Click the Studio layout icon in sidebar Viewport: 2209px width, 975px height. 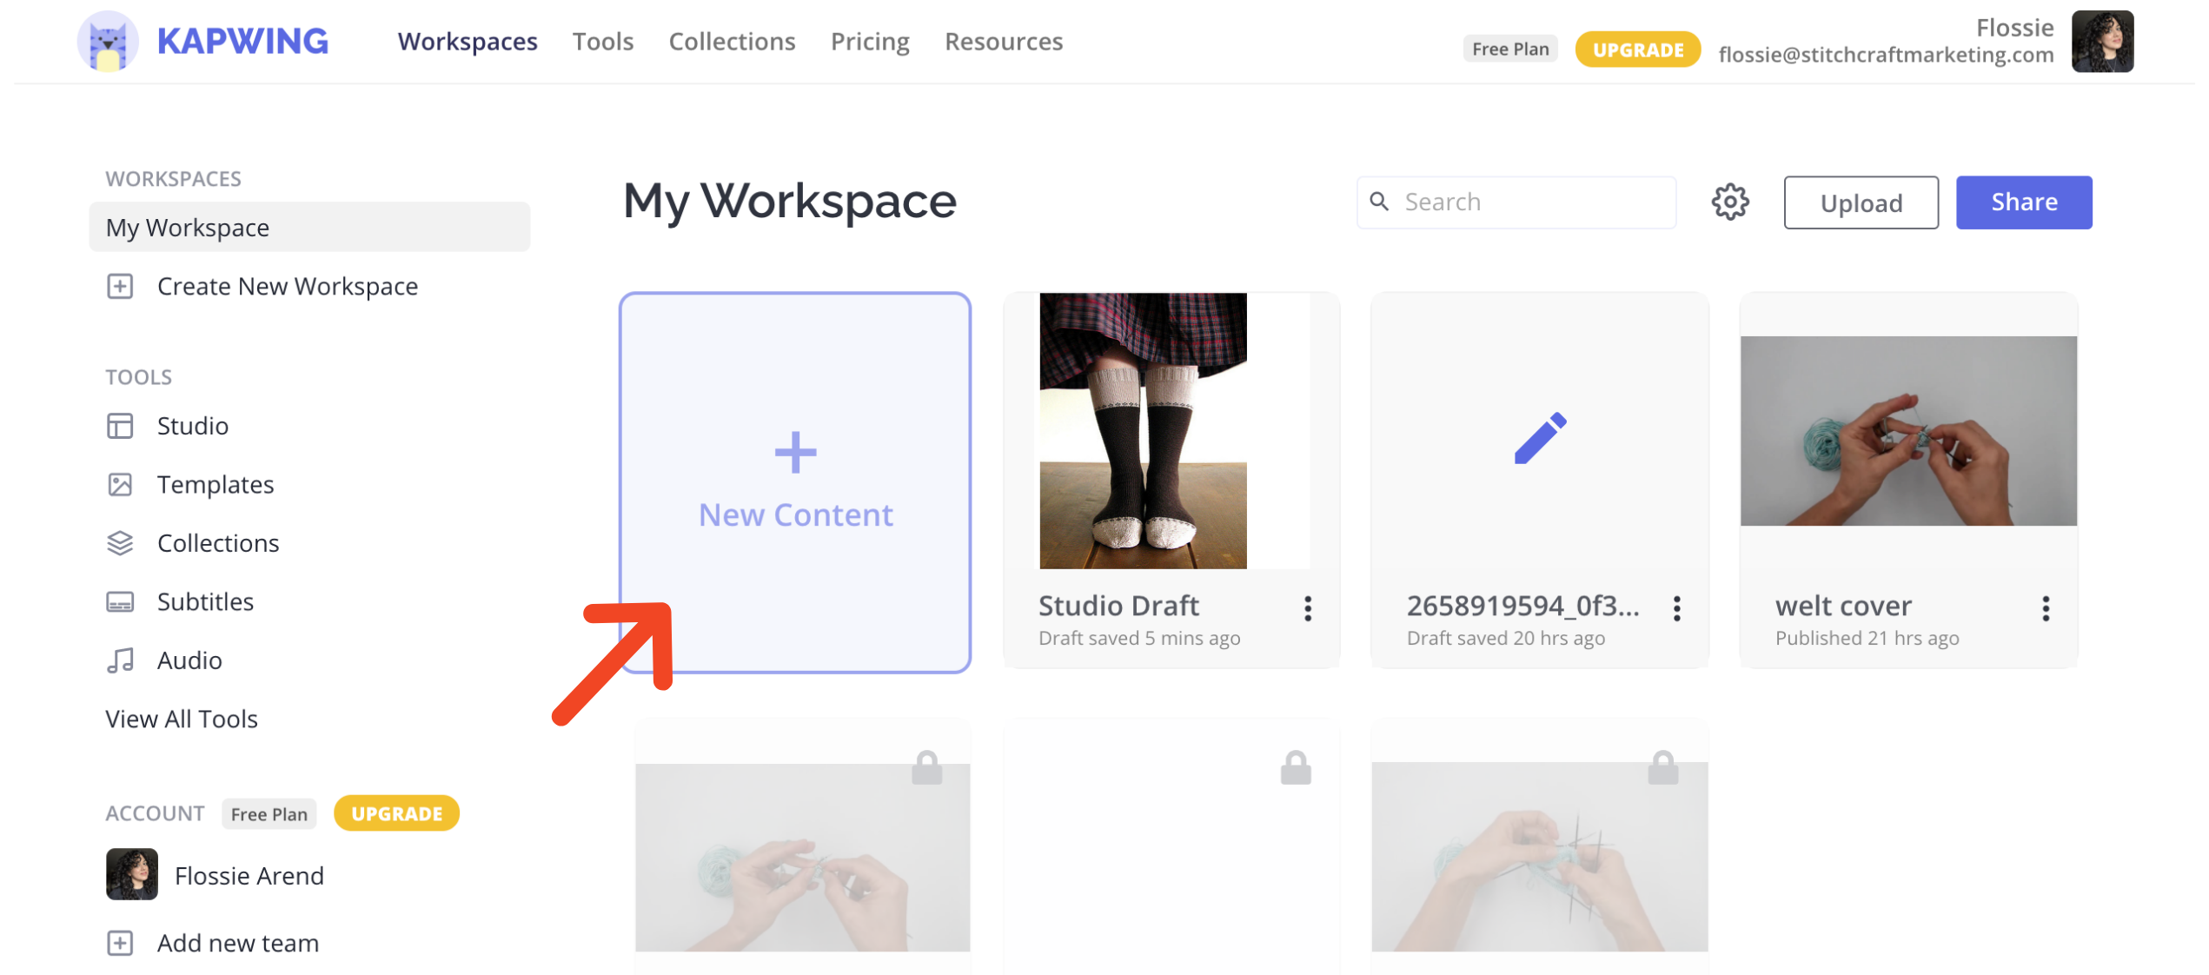point(120,426)
